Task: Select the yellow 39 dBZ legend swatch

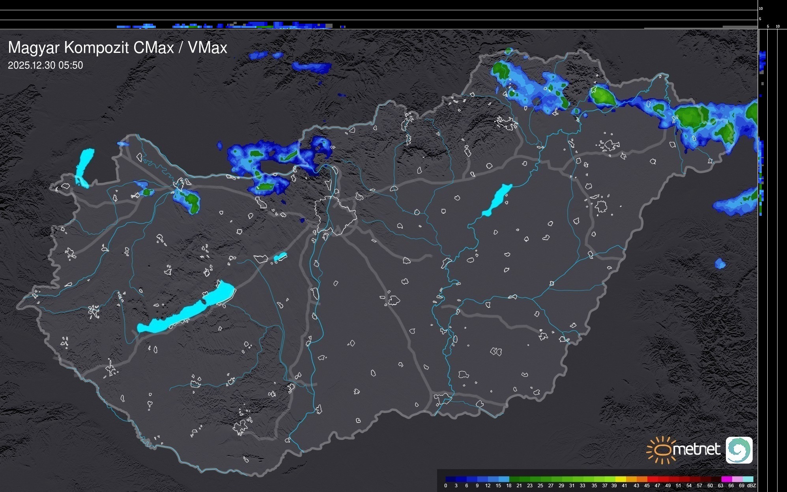Action: (x=621, y=479)
